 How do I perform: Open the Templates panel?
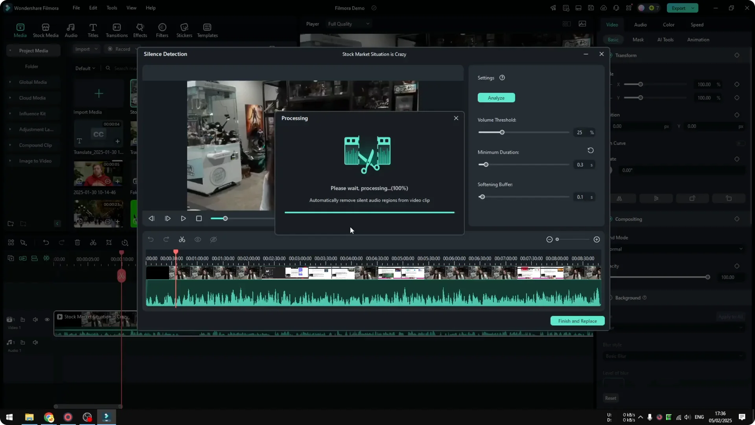point(207,30)
